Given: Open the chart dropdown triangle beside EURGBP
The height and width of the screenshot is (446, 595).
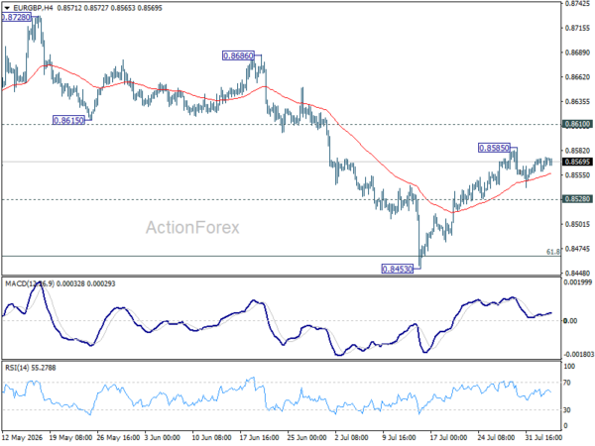Looking at the screenshot, I should [7, 8].
